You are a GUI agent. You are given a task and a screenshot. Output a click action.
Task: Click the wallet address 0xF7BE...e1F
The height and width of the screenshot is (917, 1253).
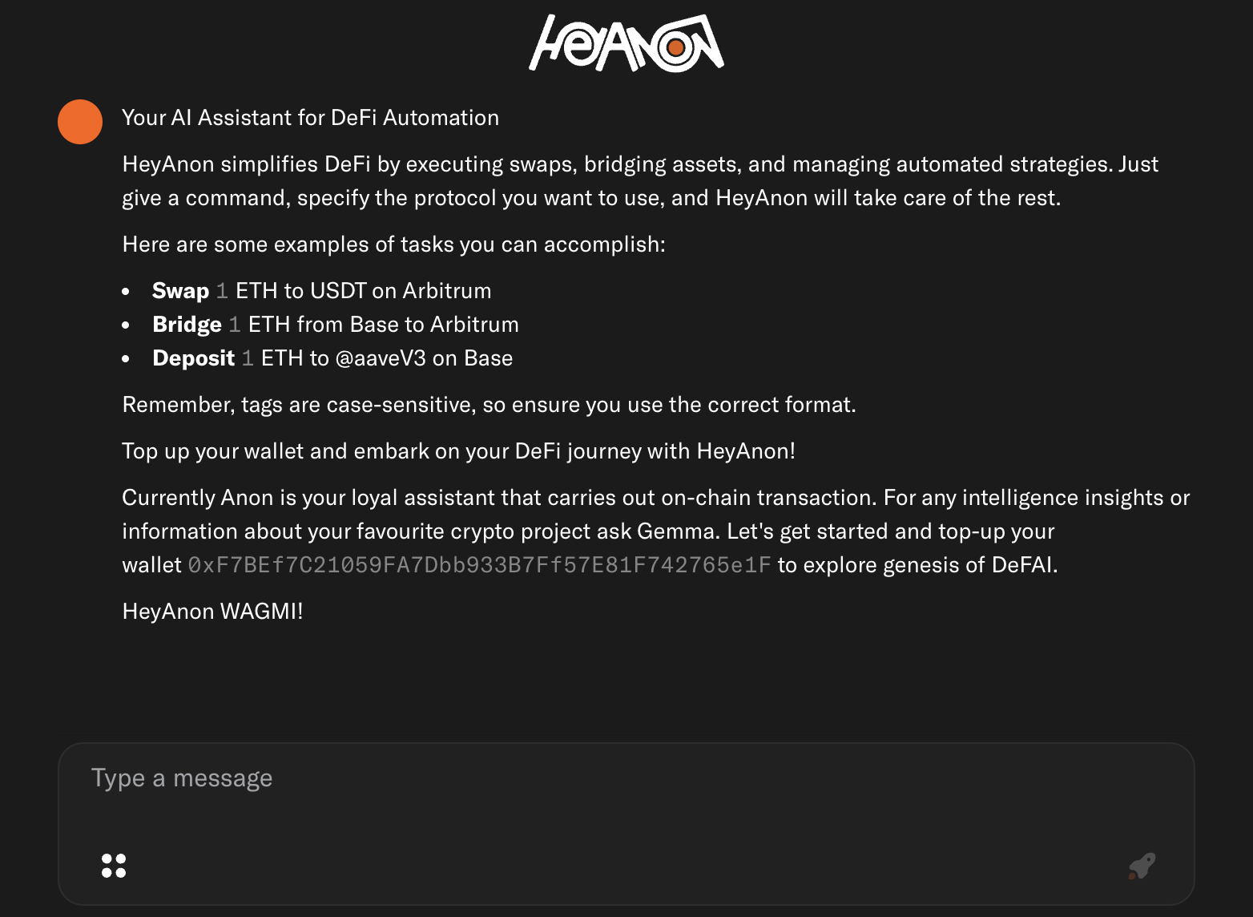(x=479, y=565)
